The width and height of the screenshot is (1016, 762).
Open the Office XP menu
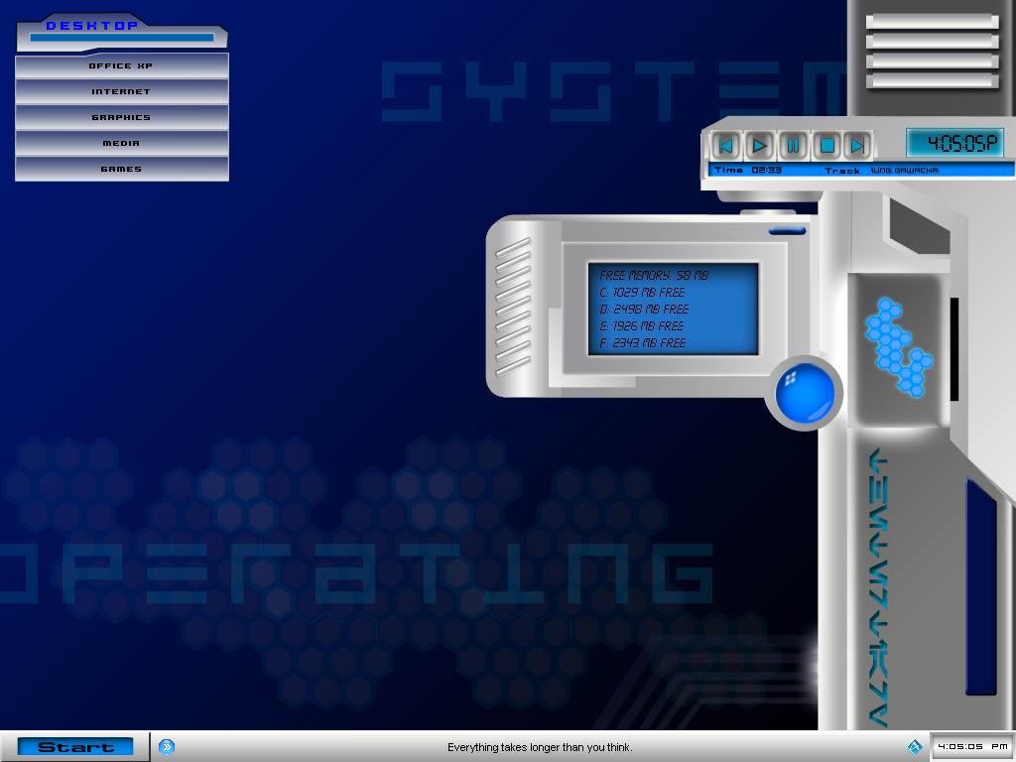pyautogui.click(x=122, y=66)
